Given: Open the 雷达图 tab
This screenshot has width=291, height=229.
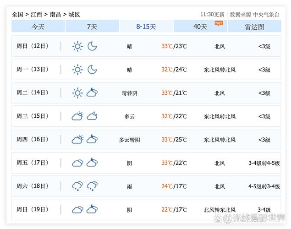Looking at the screenshot, I should click(254, 26).
